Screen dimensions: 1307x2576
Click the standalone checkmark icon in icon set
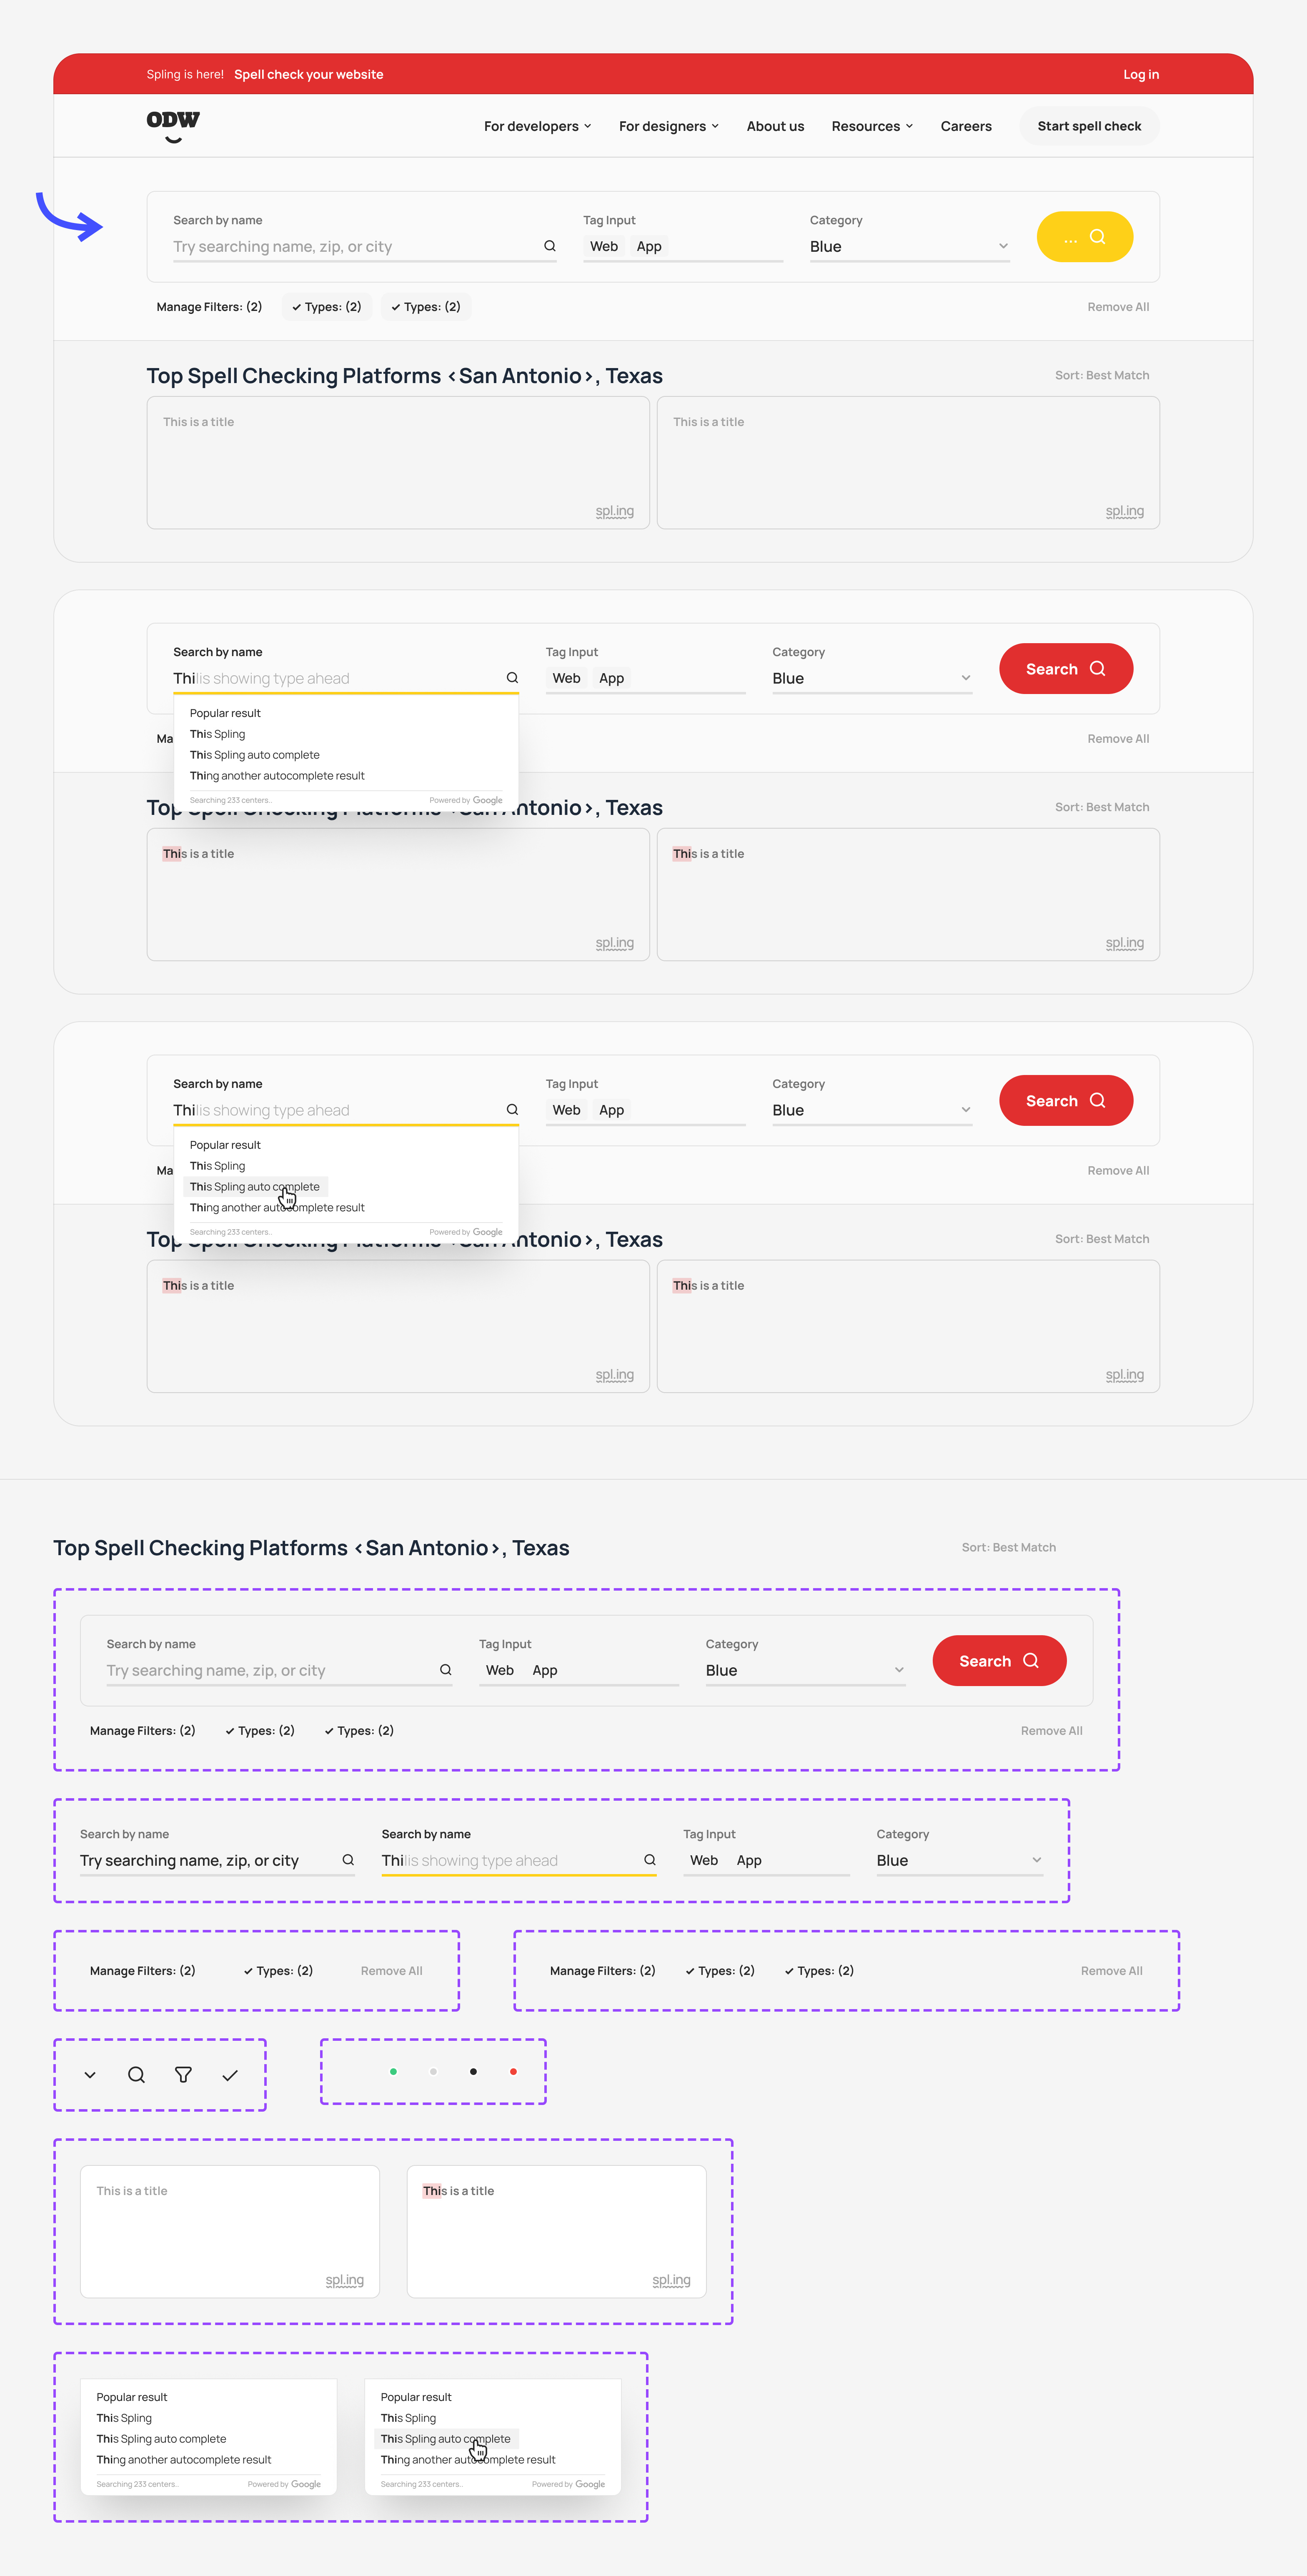click(230, 2075)
